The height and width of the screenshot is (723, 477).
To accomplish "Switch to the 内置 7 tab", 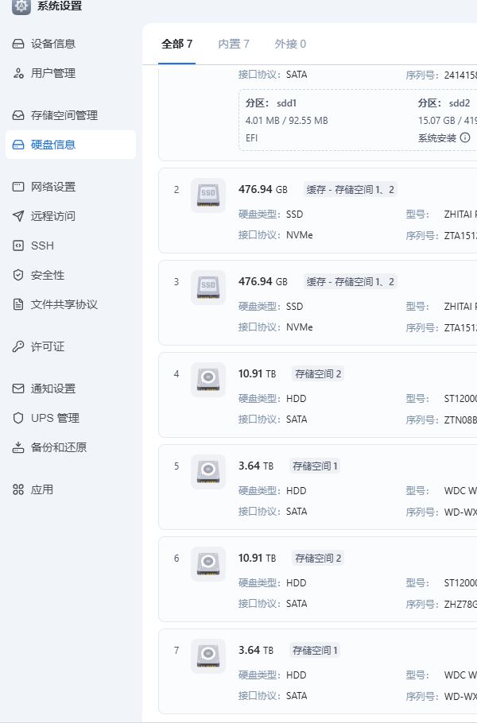I will click(x=234, y=44).
